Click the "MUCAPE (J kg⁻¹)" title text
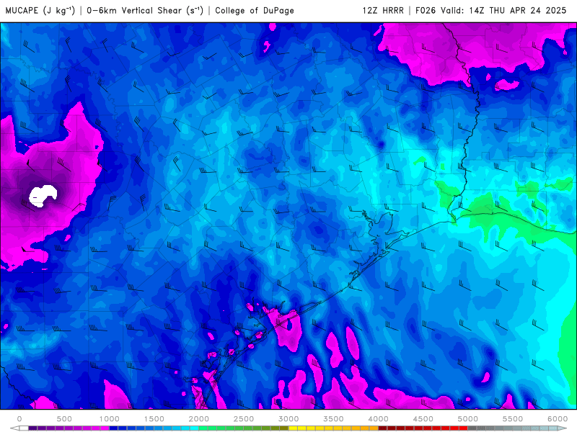The width and height of the screenshot is (577, 432). coord(40,10)
